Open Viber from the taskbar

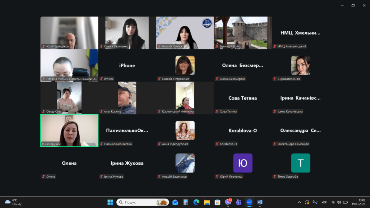coord(228,202)
